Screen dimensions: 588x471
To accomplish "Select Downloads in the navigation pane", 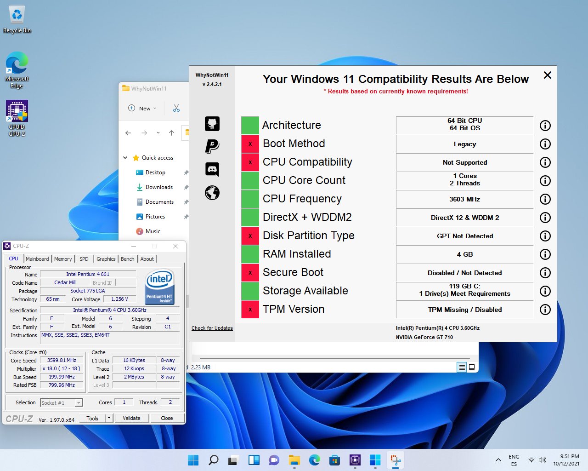I will 159,187.
